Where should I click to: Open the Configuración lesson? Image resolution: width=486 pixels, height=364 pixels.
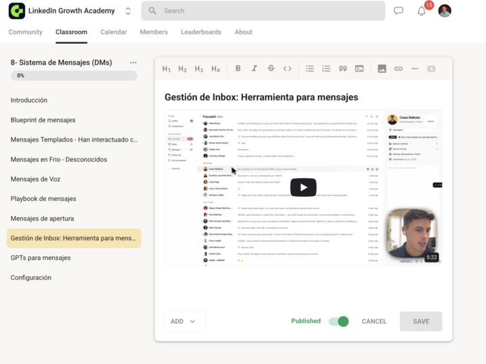[x=31, y=278]
